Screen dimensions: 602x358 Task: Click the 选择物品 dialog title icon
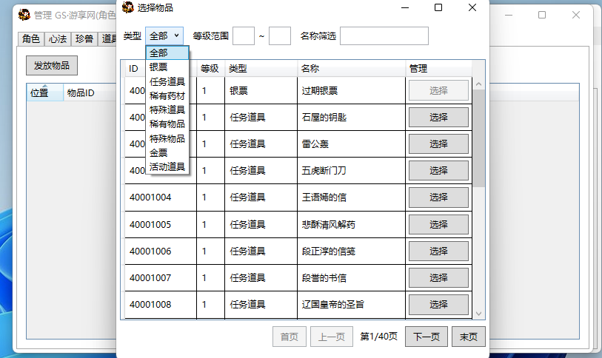(x=129, y=7)
